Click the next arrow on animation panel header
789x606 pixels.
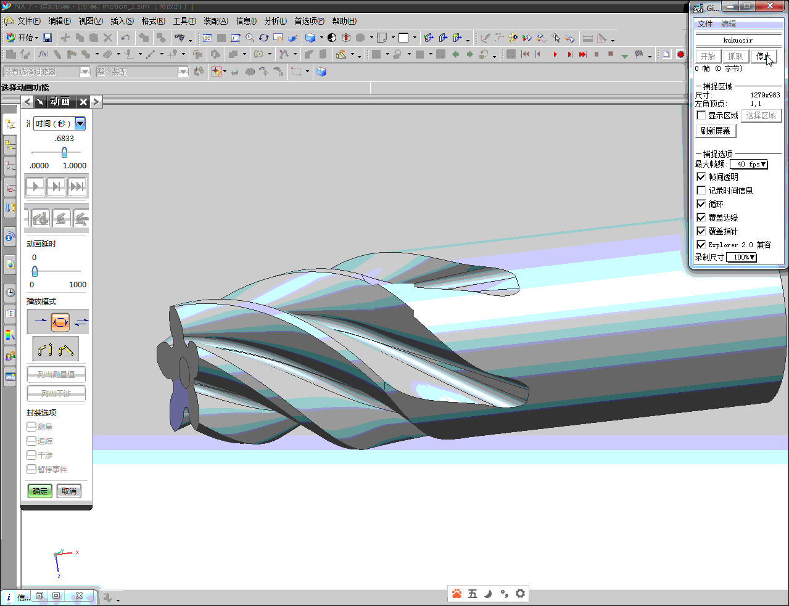click(x=96, y=102)
